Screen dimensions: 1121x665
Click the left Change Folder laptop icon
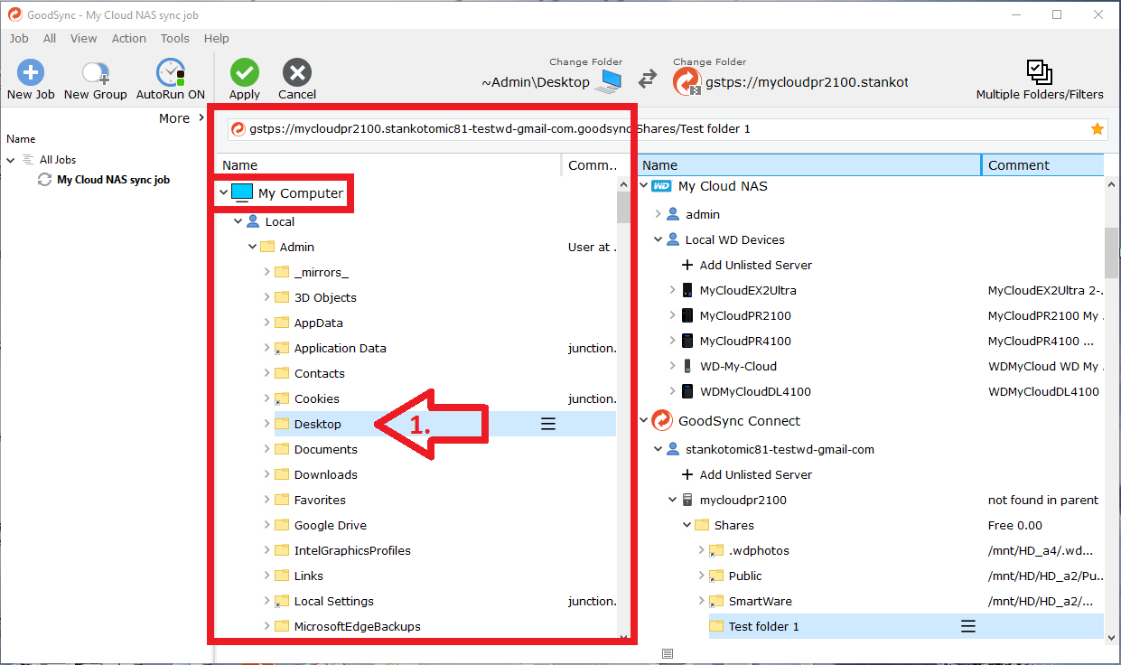pyautogui.click(x=611, y=81)
